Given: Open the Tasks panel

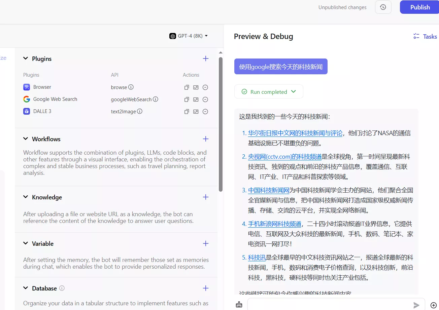Looking at the screenshot, I should tap(425, 37).
